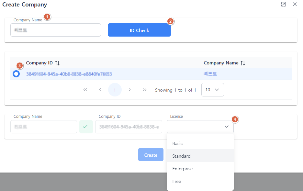The image size is (303, 191).
Task: Sort by the Company Name column
Action: point(243,63)
